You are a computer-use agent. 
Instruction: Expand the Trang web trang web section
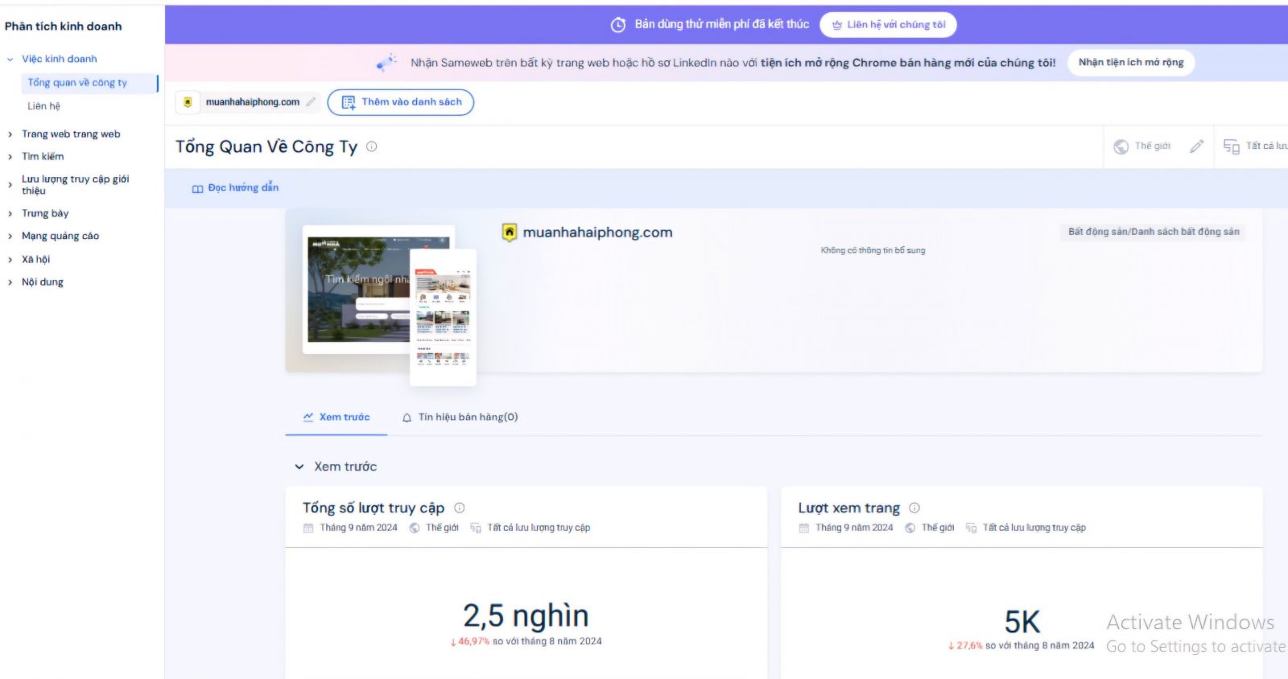click(x=10, y=134)
